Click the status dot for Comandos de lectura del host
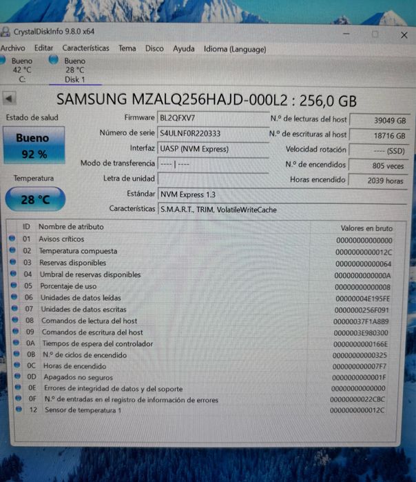Viewport: 416px width, 482px height. [15, 320]
